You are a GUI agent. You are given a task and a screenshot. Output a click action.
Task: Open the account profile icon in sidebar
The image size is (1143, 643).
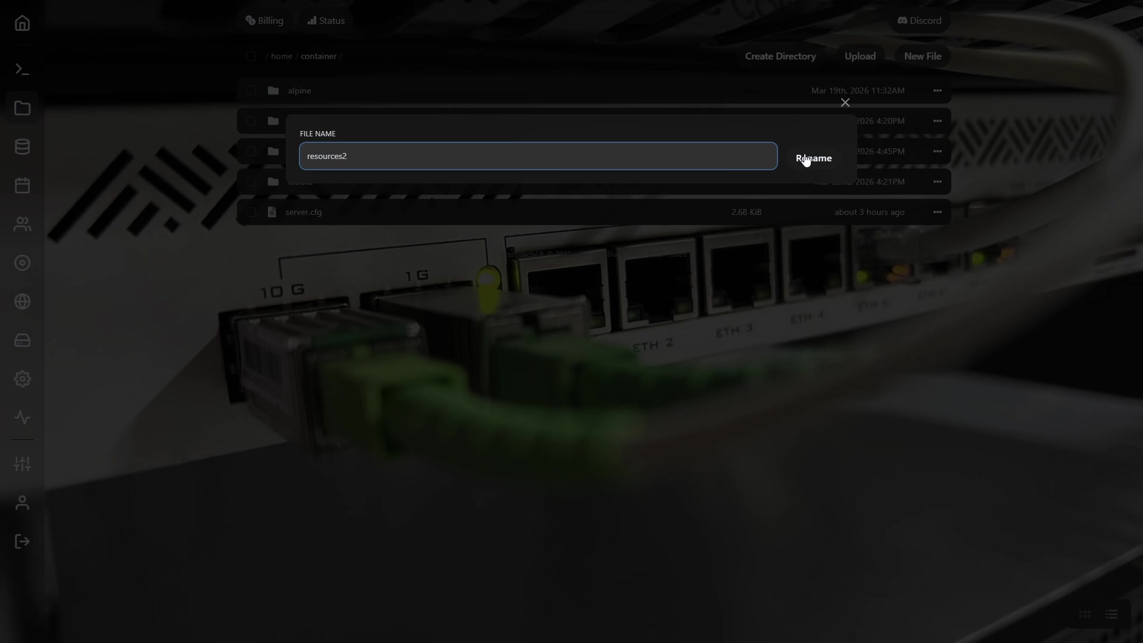tap(22, 503)
